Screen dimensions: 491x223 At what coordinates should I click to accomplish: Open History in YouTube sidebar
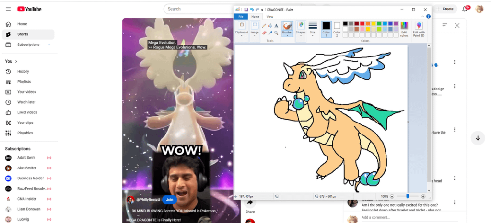click(x=28, y=71)
